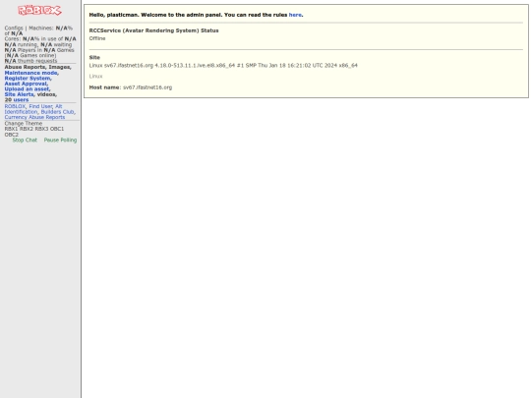Open the Register System link

[28, 79]
